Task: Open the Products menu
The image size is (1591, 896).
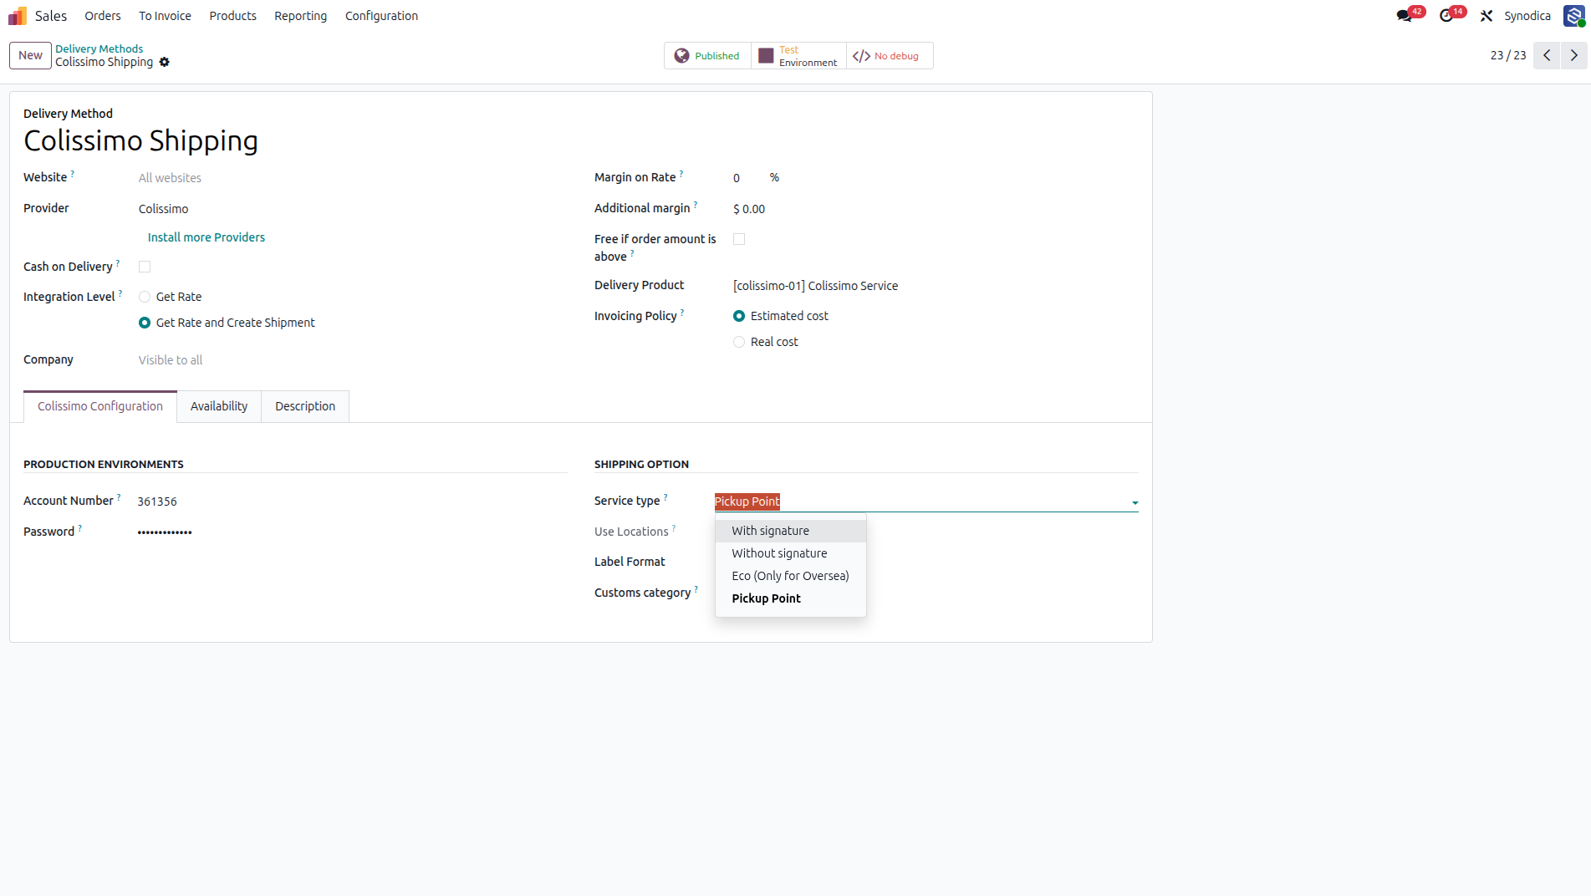Action: click(232, 16)
